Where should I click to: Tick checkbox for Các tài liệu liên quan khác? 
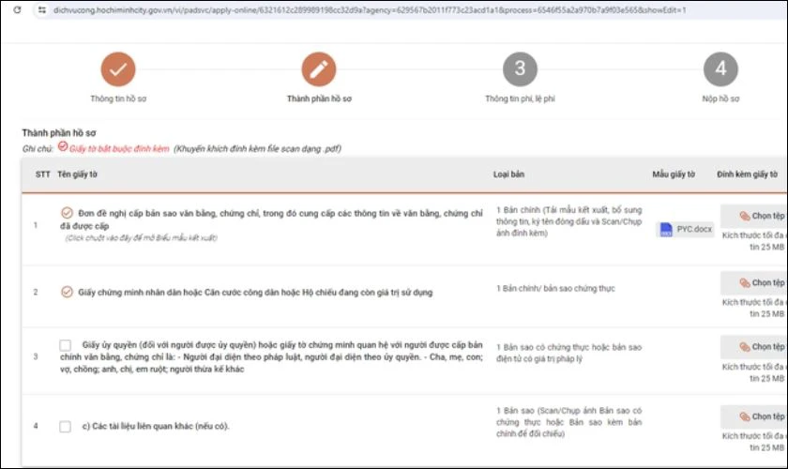[66, 426]
